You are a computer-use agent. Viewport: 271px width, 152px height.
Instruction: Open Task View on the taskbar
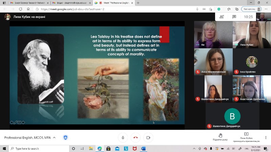click(x=82, y=149)
